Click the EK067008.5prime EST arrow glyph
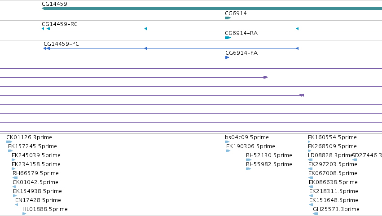 click(x=311, y=178)
